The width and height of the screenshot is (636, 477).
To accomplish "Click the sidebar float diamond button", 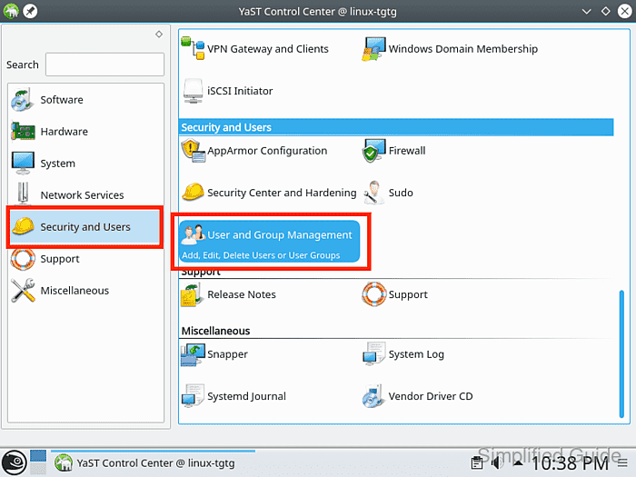I will click(x=159, y=35).
